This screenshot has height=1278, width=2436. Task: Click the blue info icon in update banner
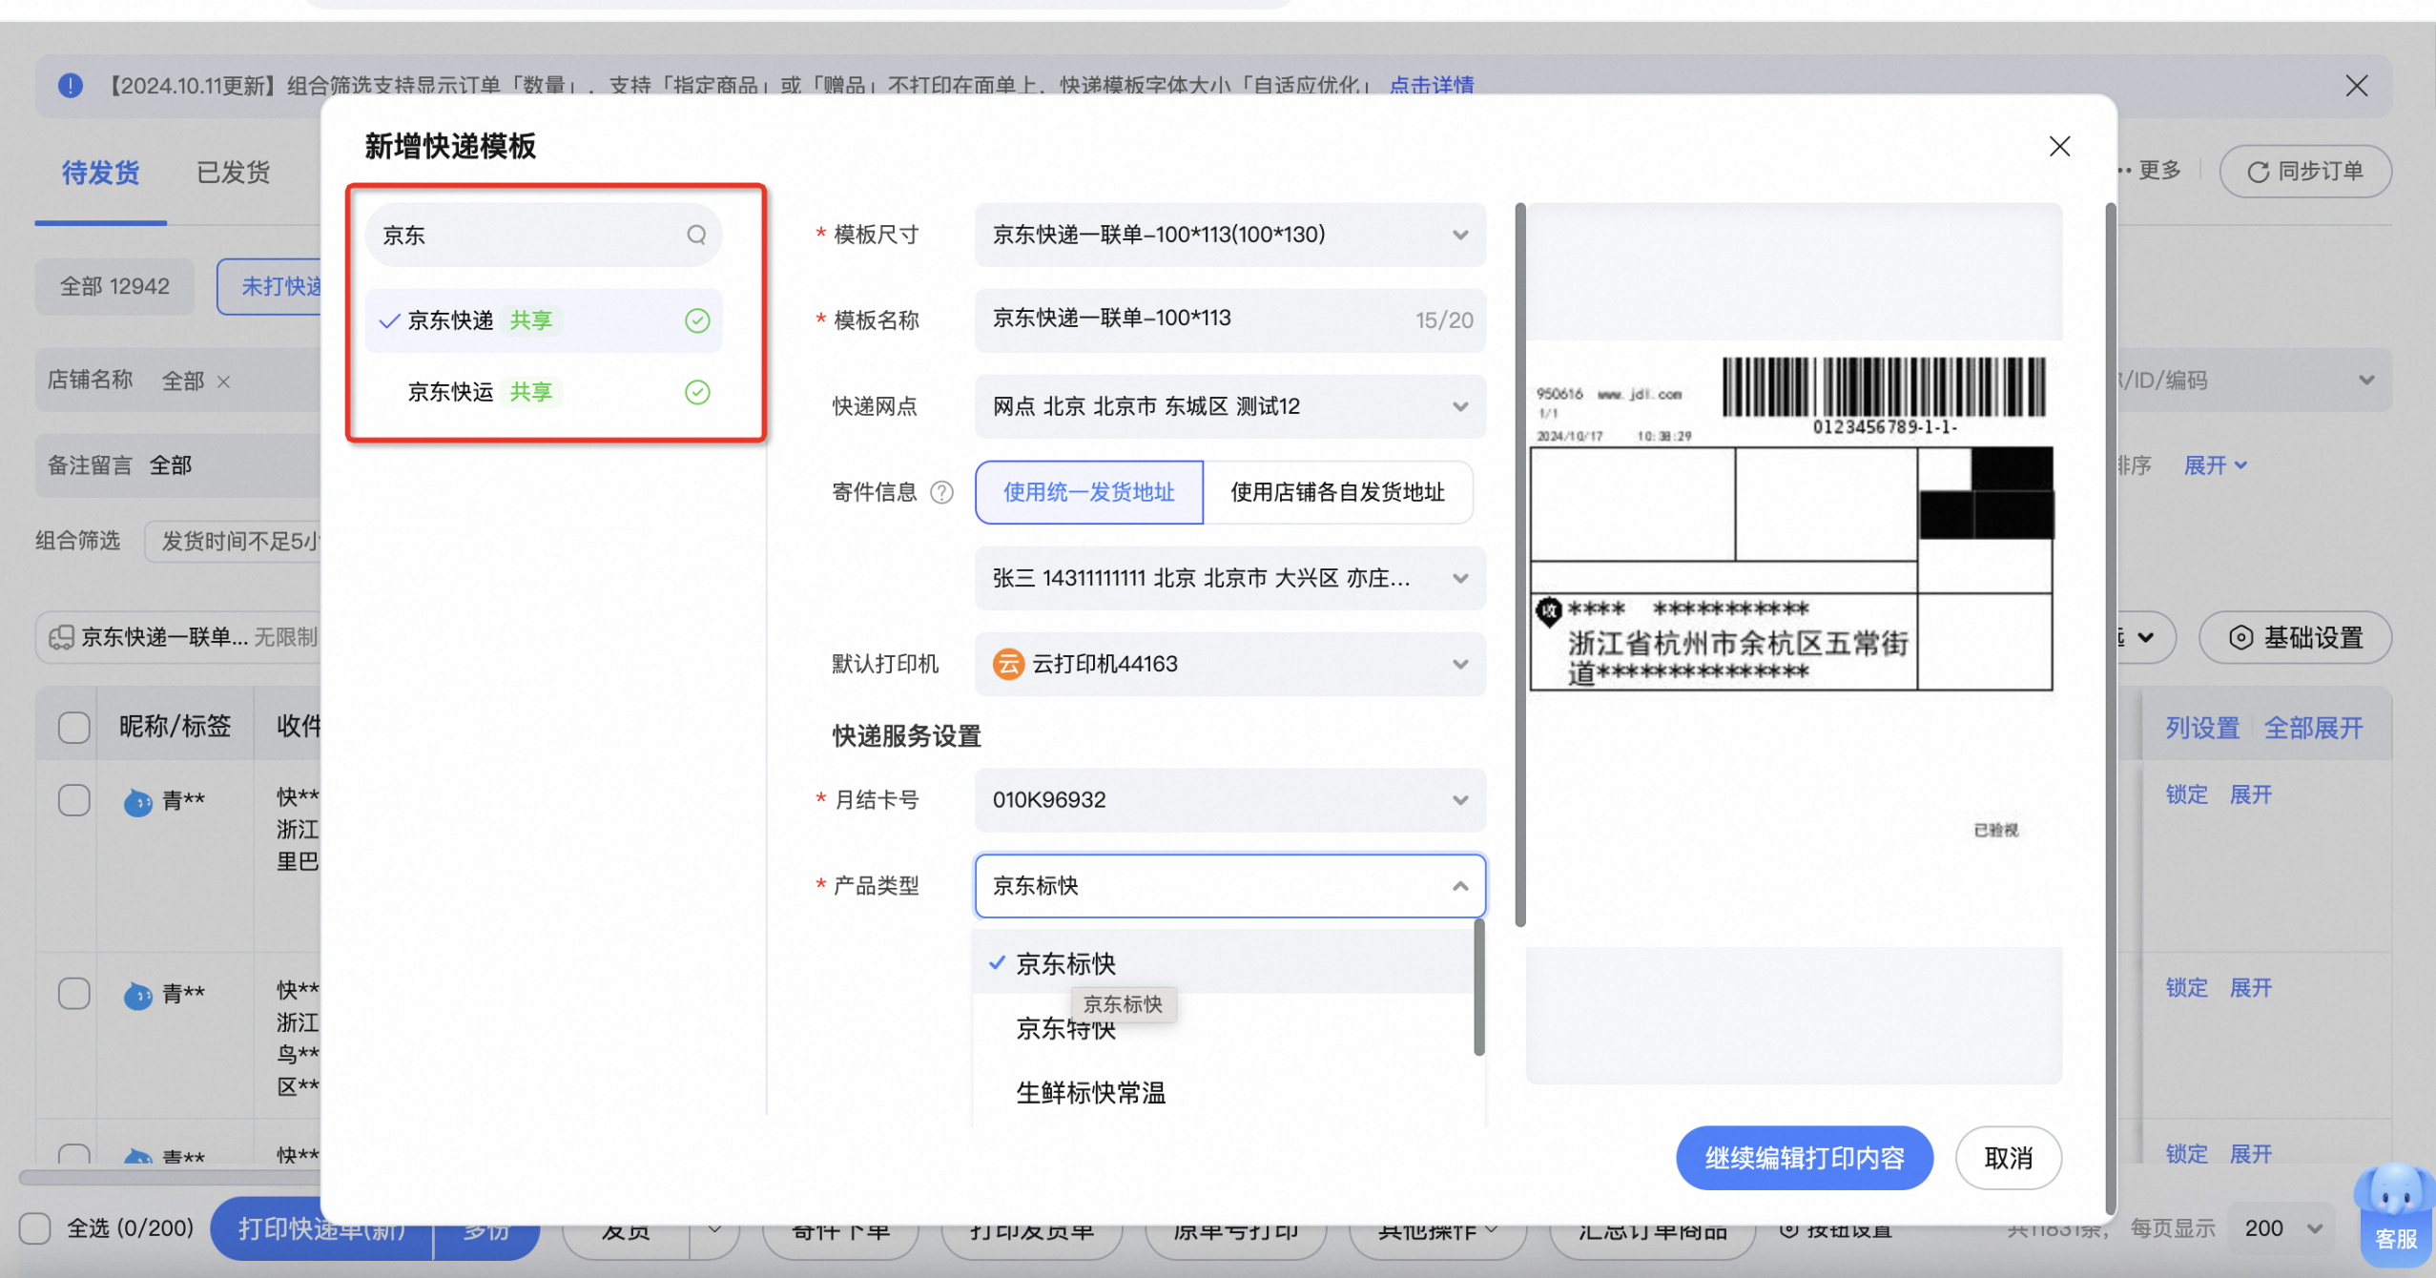71,86
